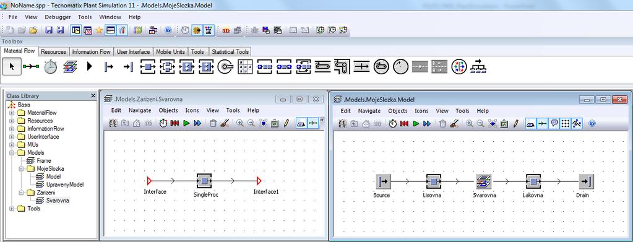
Task: Open Help from the main toolbar question mark
Action: 168,30
